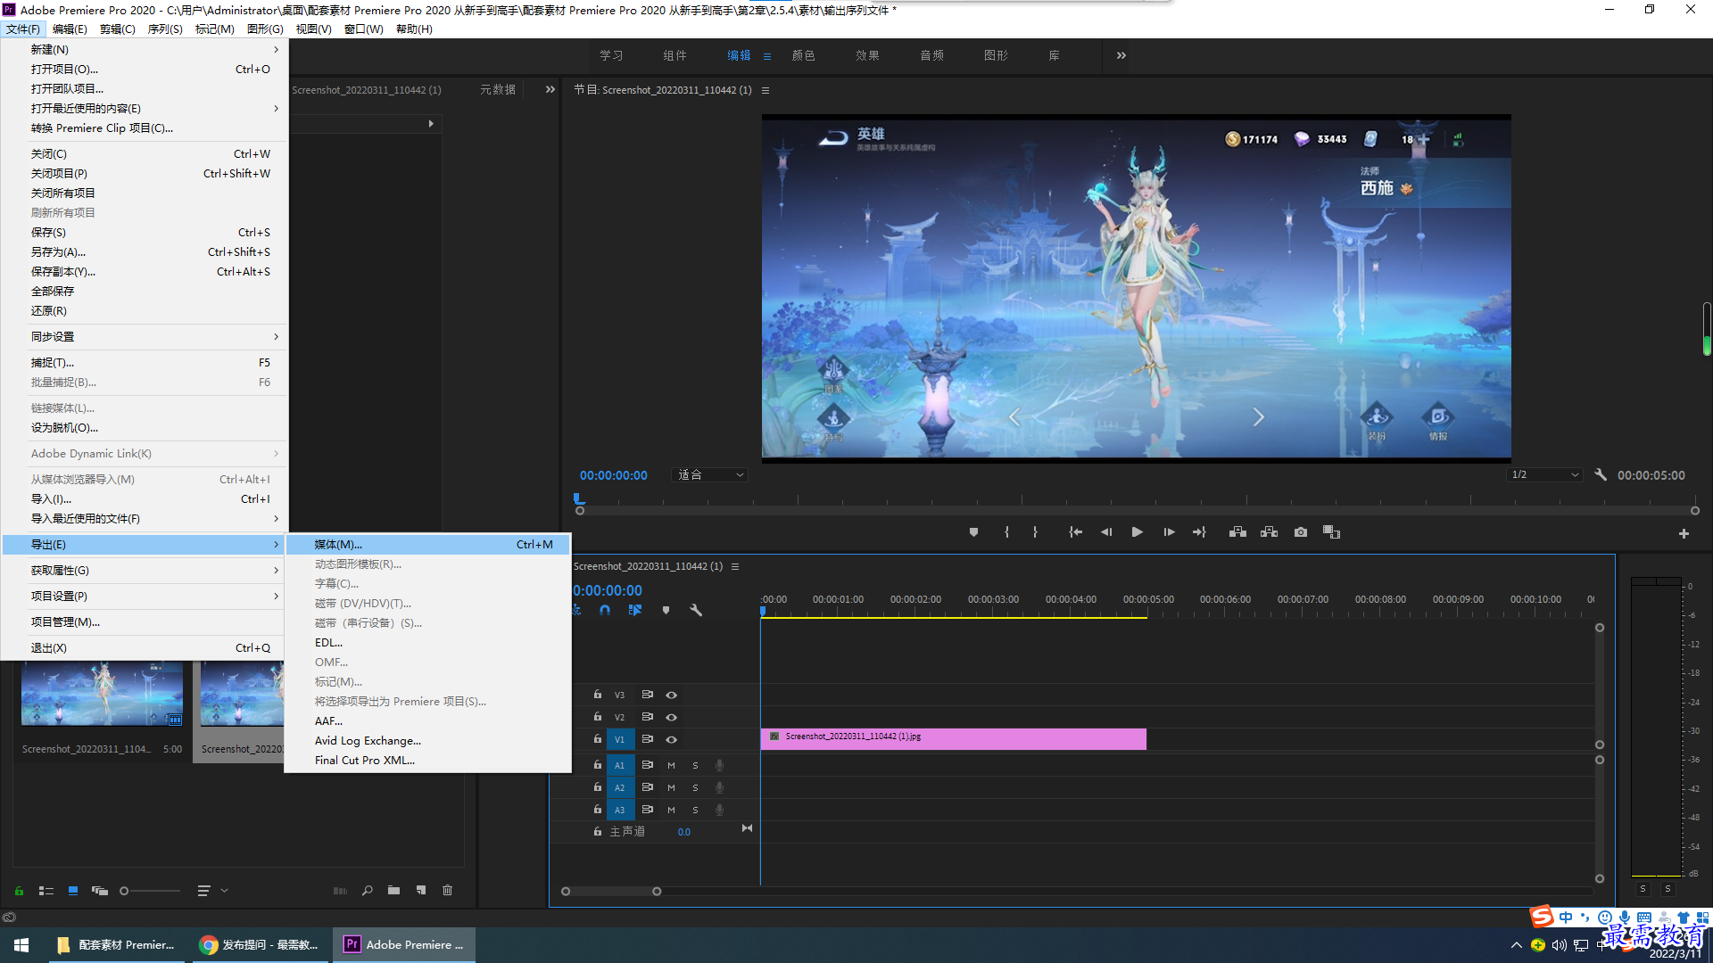This screenshot has width=1713, height=963.
Task: Open program monitor settings wrench icon
Action: pyautogui.click(x=1601, y=475)
